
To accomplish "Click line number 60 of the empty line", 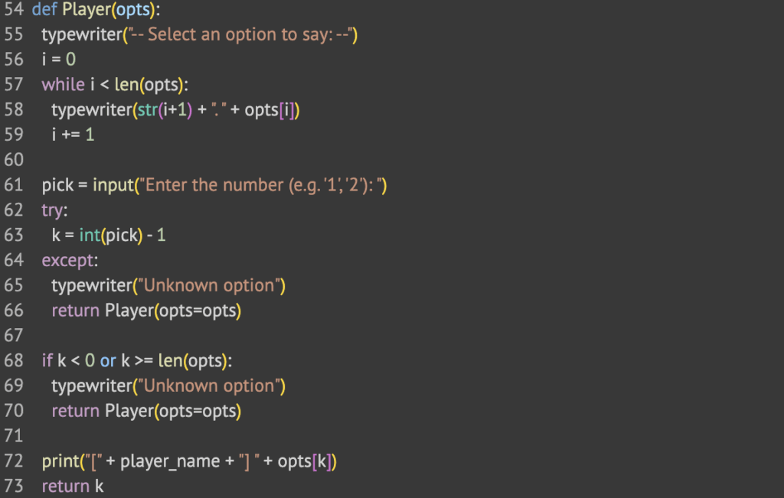I will point(13,160).
